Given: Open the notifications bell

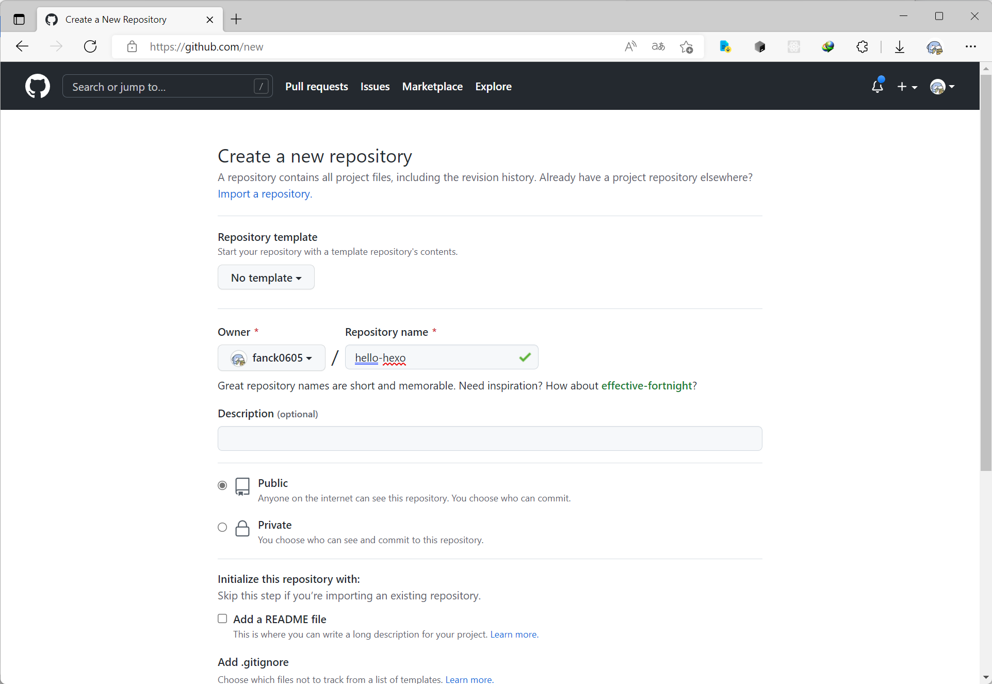Looking at the screenshot, I should click(x=877, y=86).
